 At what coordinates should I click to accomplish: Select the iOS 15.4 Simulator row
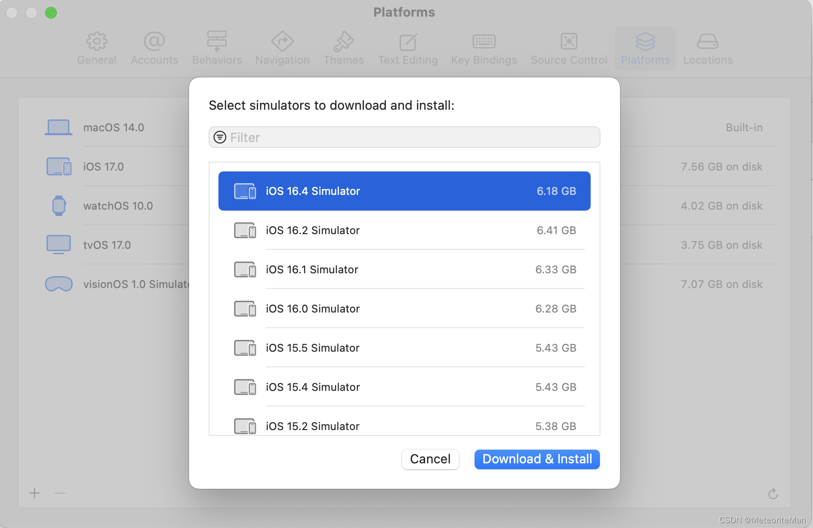404,387
